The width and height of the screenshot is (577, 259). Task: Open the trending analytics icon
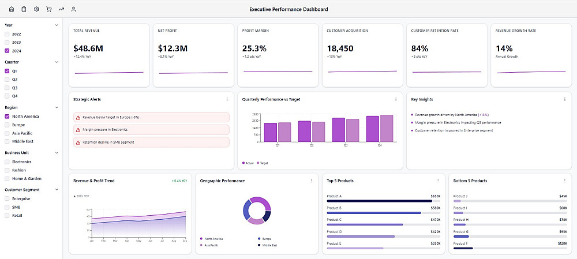pyautogui.click(x=61, y=9)
